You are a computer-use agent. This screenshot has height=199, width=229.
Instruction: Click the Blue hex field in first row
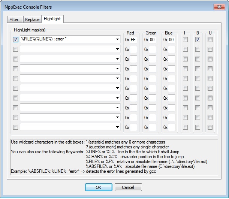[x=172, y=39]
